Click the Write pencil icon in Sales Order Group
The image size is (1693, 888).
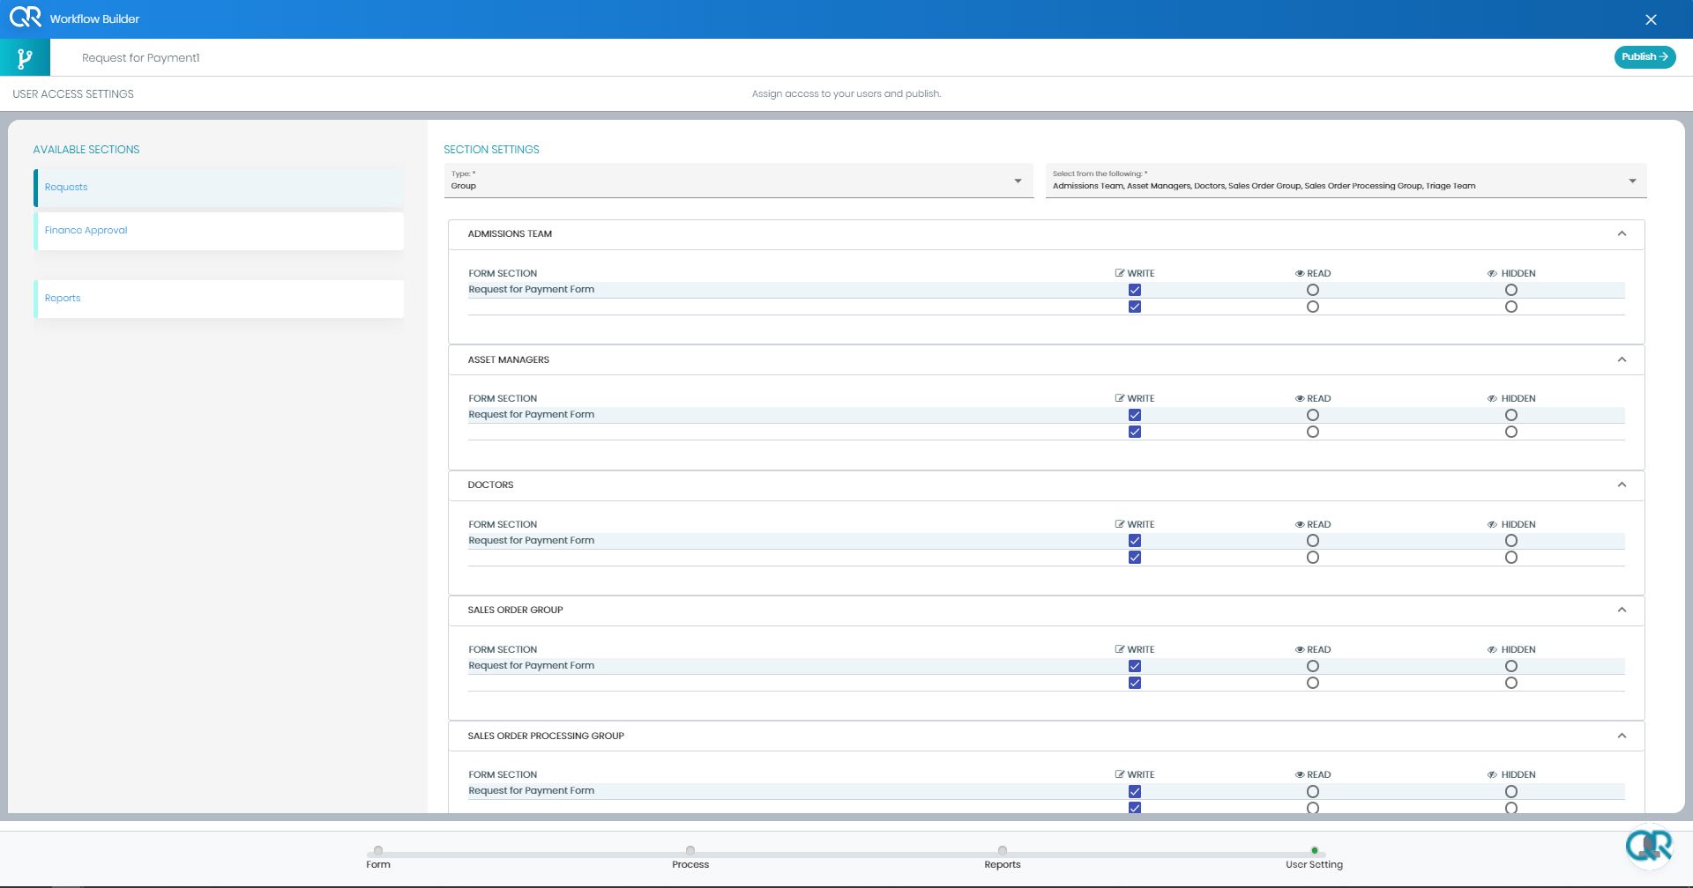pos(1120,649)
